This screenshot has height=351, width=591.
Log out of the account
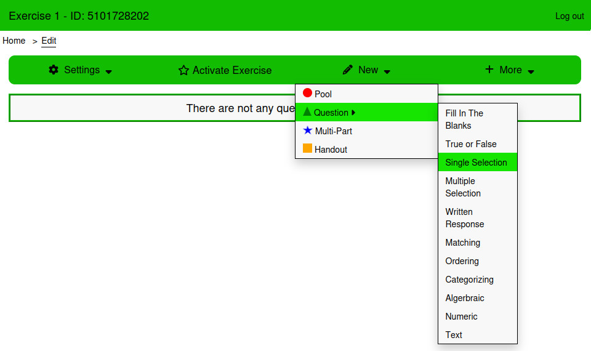coord(569,16)
